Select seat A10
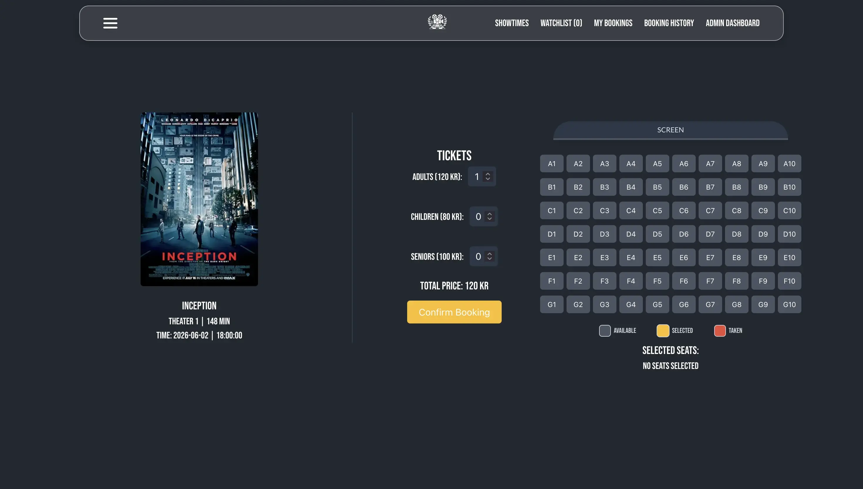Screen dimensions: 863x489 [x=789, y=163]
